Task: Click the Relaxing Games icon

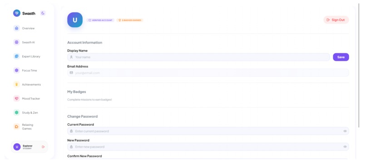Action: (16, 127)
